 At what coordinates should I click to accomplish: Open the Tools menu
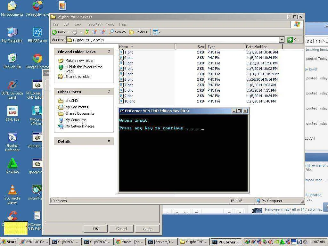110,24
